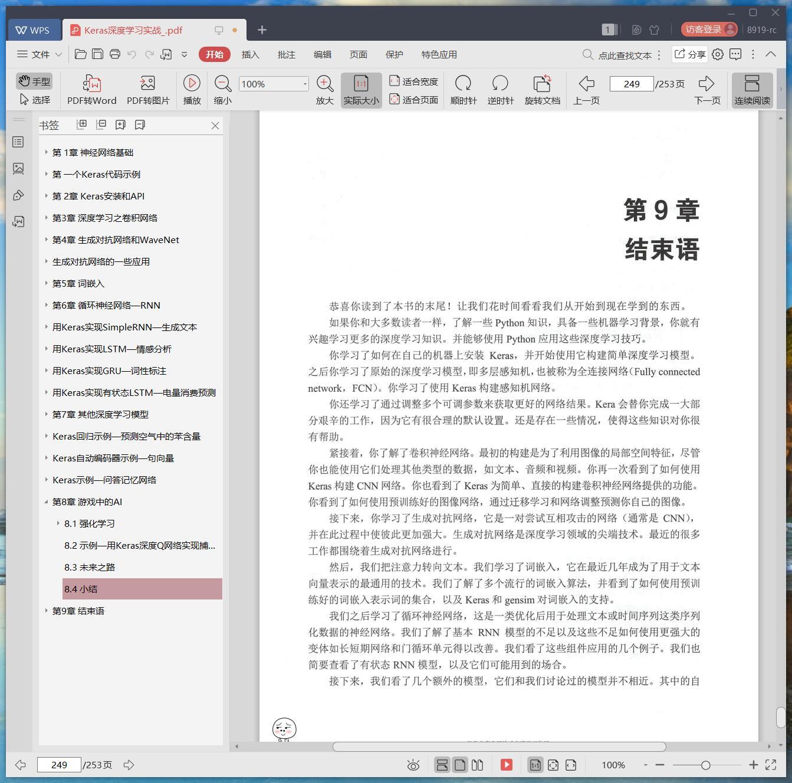Open bookmark 8.3 未来之路

[90, 567]
